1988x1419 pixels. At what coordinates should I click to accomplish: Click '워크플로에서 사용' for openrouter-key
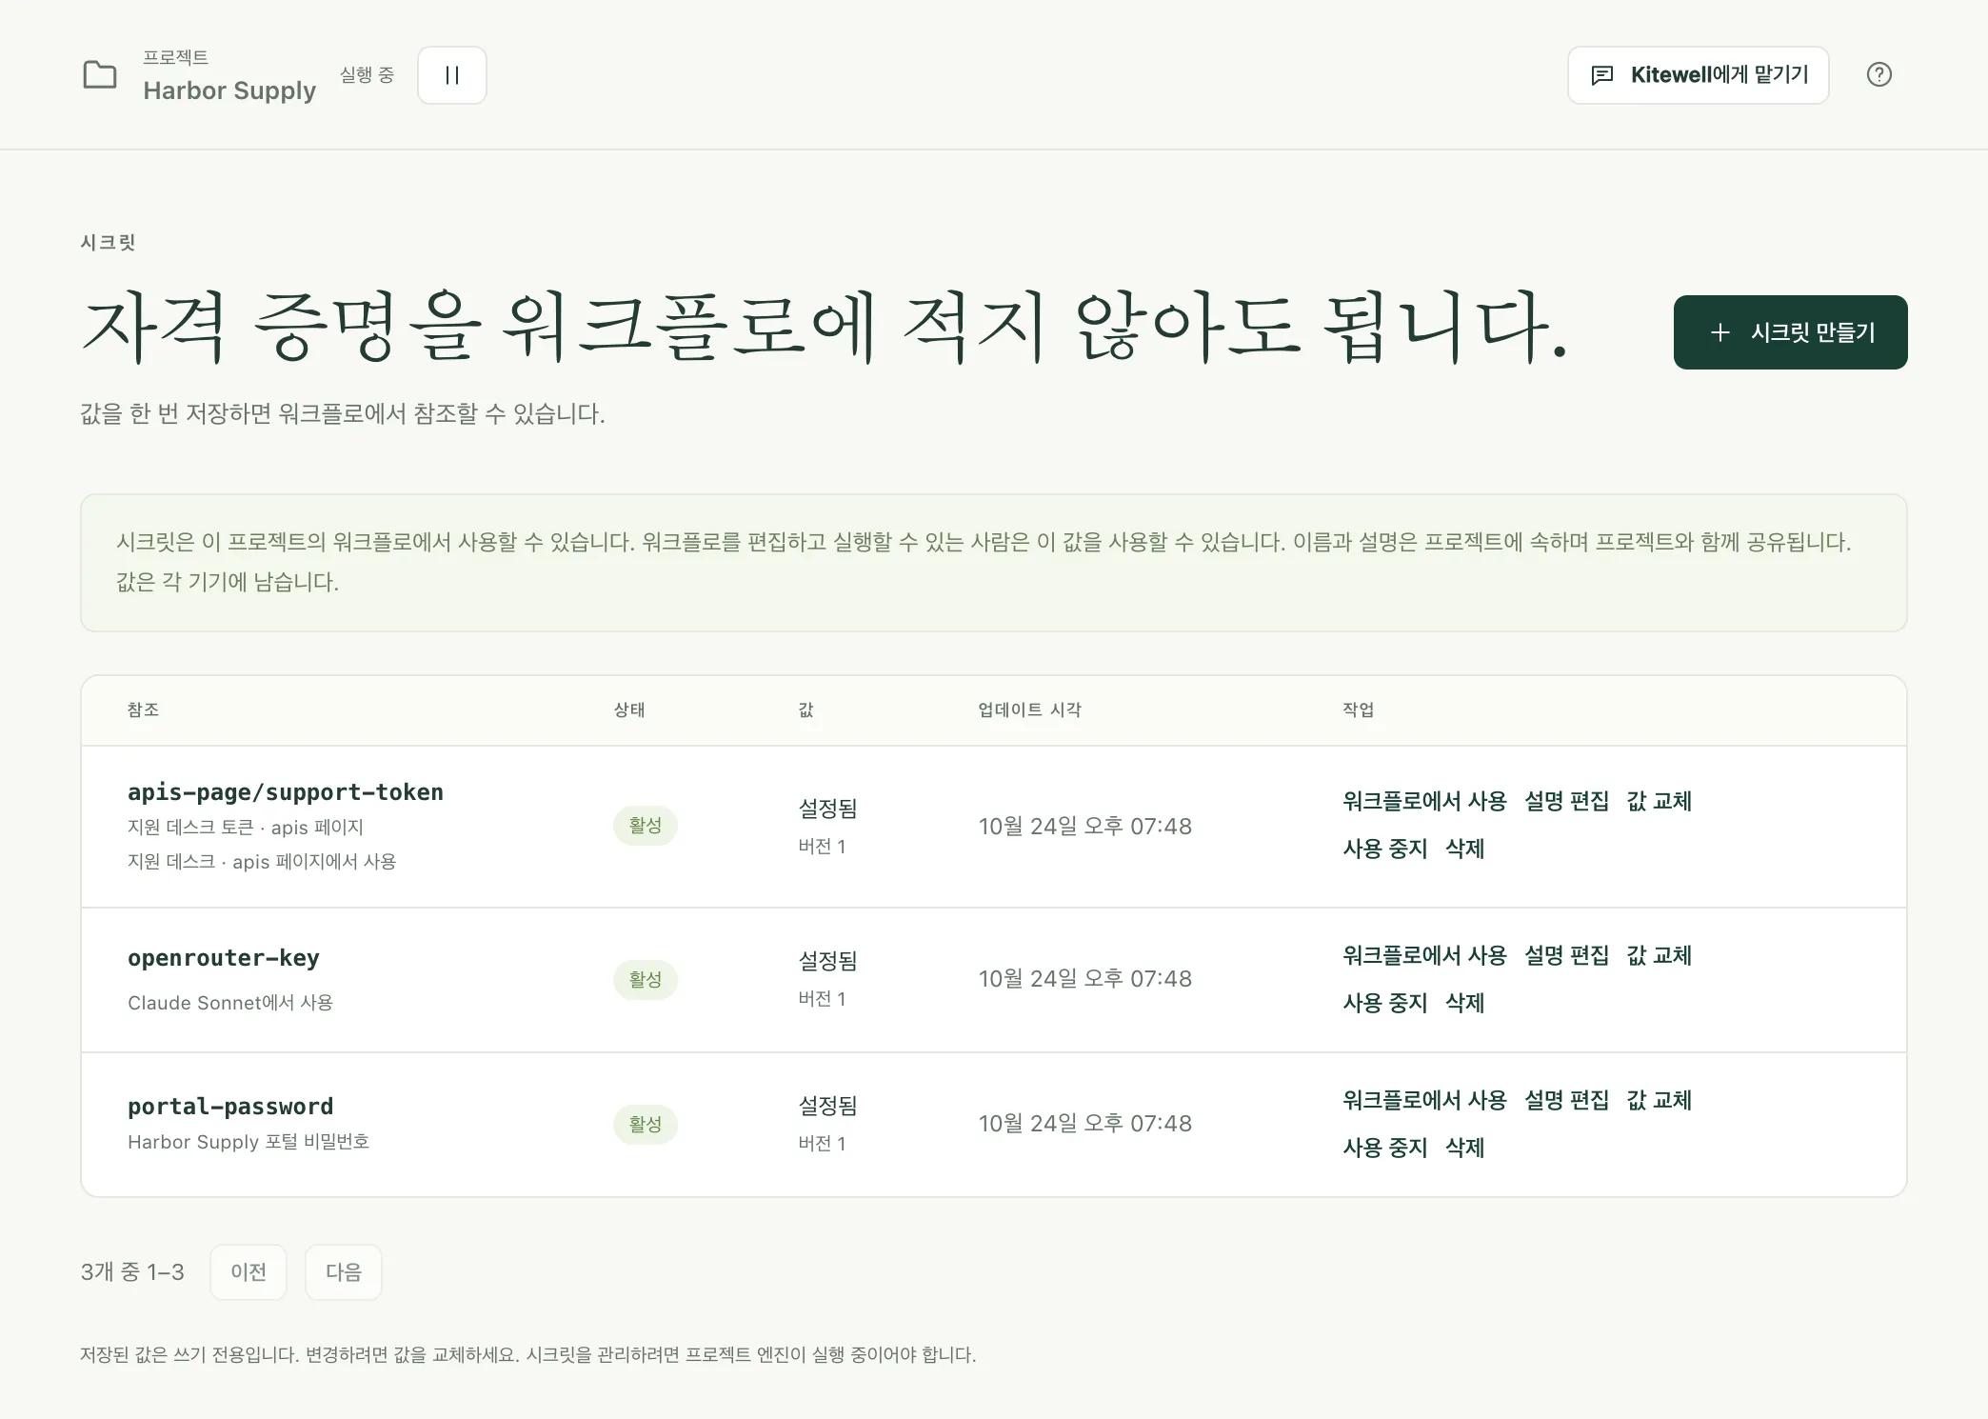(x=1424, y=955)
